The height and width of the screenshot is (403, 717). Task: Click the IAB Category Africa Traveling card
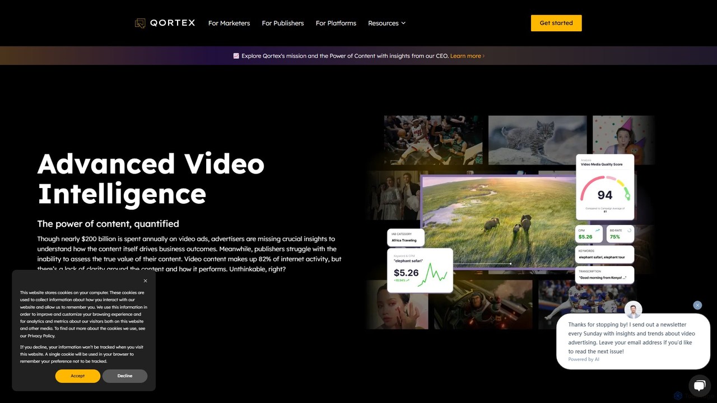pyautogui.click(x=406, y=237)
